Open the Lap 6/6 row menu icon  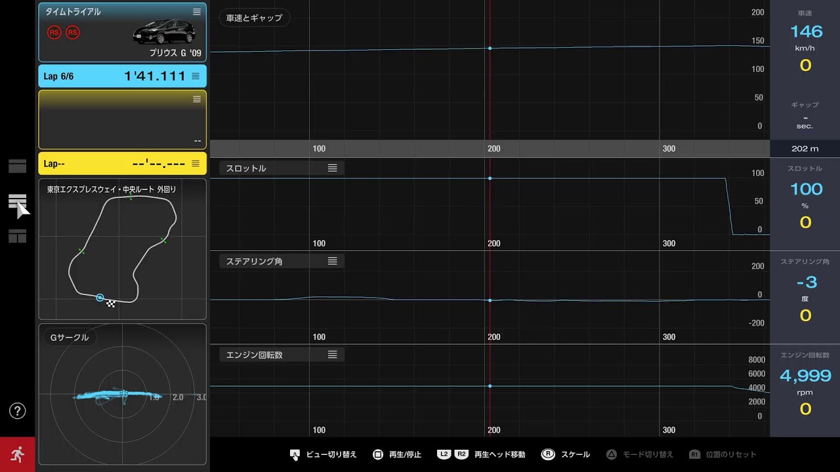[x=196, y=76]
